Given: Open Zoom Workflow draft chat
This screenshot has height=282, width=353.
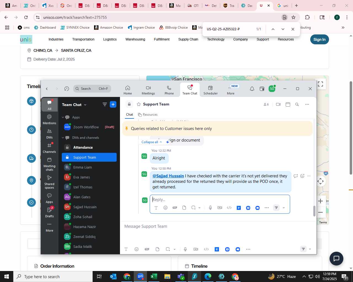Looking at the screenshot, I should tap(89, 127).
